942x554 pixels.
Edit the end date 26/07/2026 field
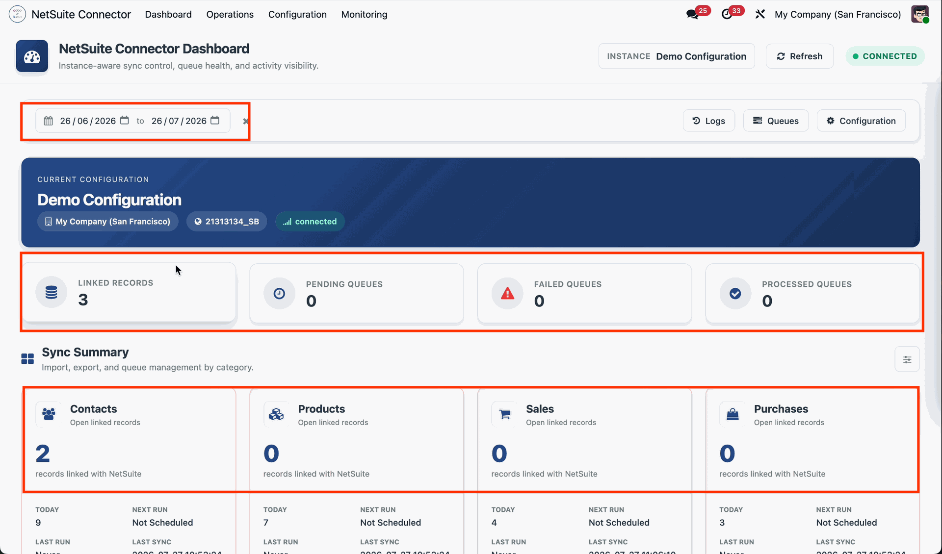click(179, 121)
